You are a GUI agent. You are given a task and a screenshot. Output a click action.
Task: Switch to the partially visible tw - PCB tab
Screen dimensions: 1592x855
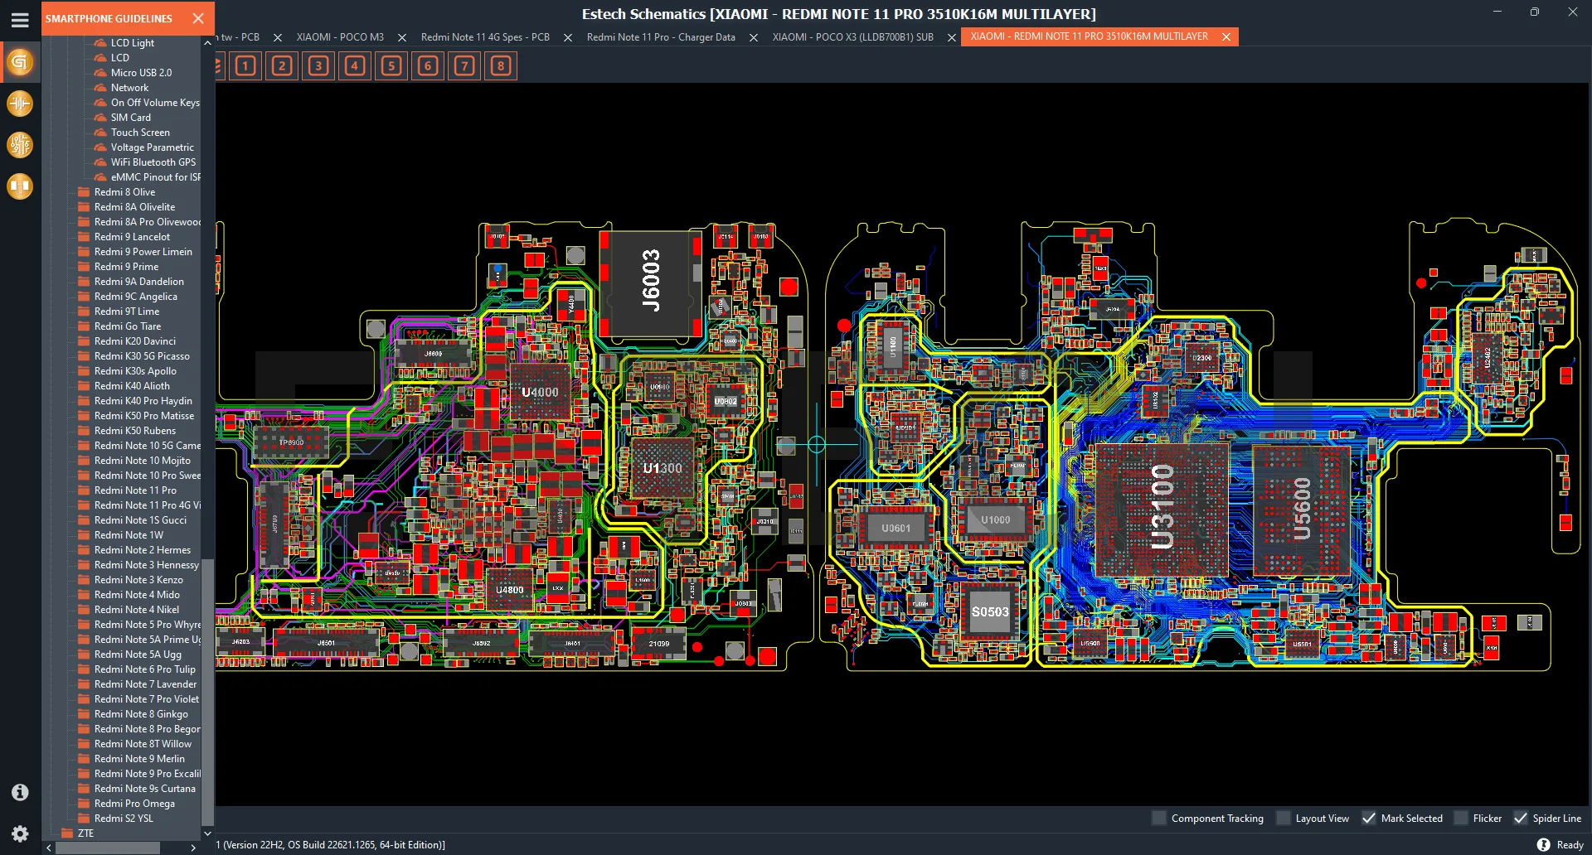coord(240,37)
